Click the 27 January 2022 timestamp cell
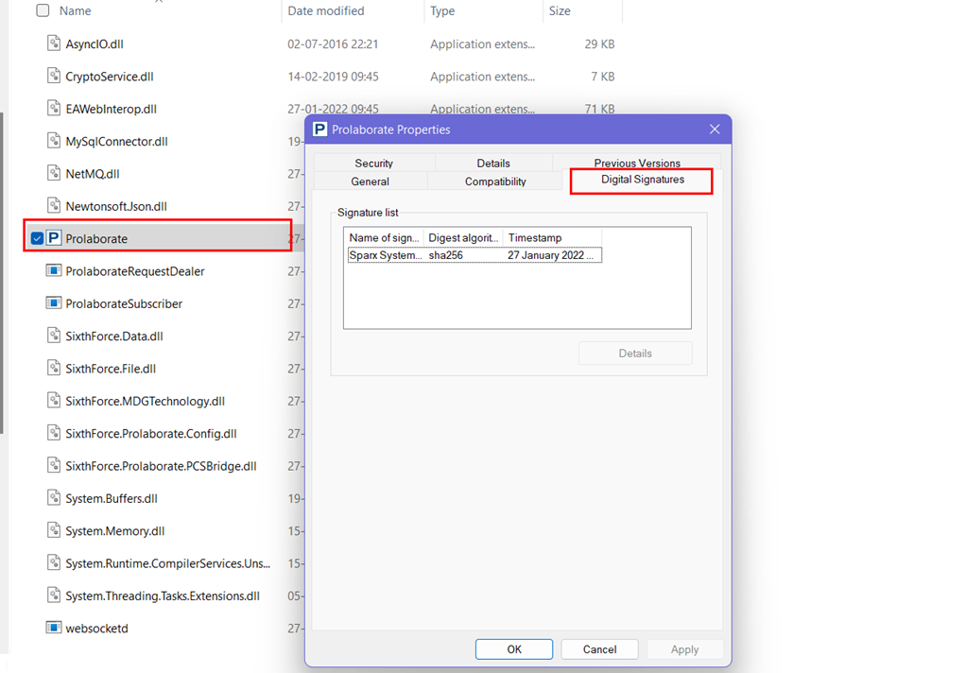966x673 pixels. (550, 255)
